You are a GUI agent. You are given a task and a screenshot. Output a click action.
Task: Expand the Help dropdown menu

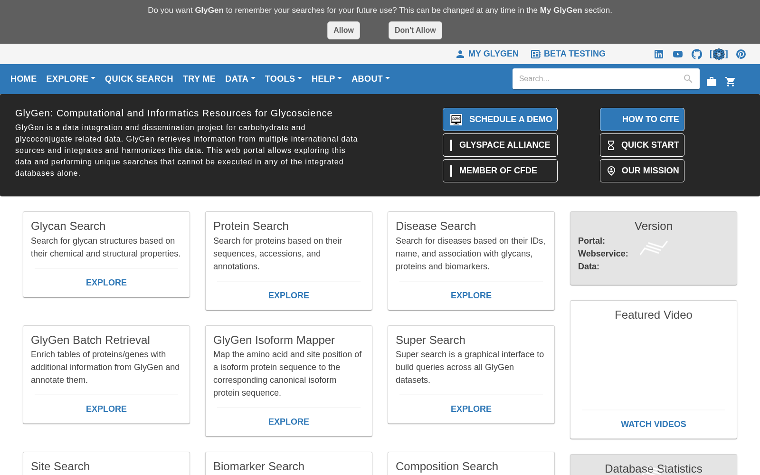[x=326, y=79]
